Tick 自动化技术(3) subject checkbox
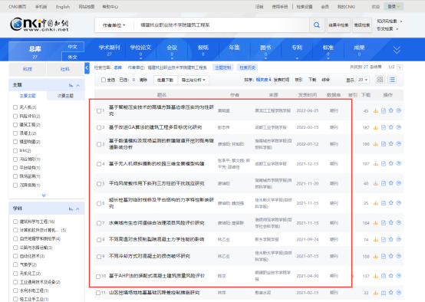Viewport: 425px width, 302px height. pos(15,256)
